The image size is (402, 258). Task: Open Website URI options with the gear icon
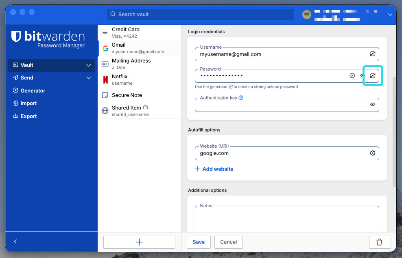coord(373,153)
